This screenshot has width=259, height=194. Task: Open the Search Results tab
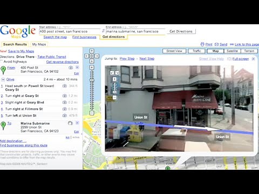[15, 44]
